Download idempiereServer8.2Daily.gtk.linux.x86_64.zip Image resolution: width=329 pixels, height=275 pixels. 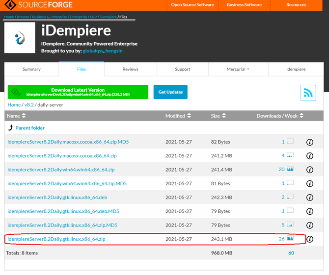coord(56,239)
